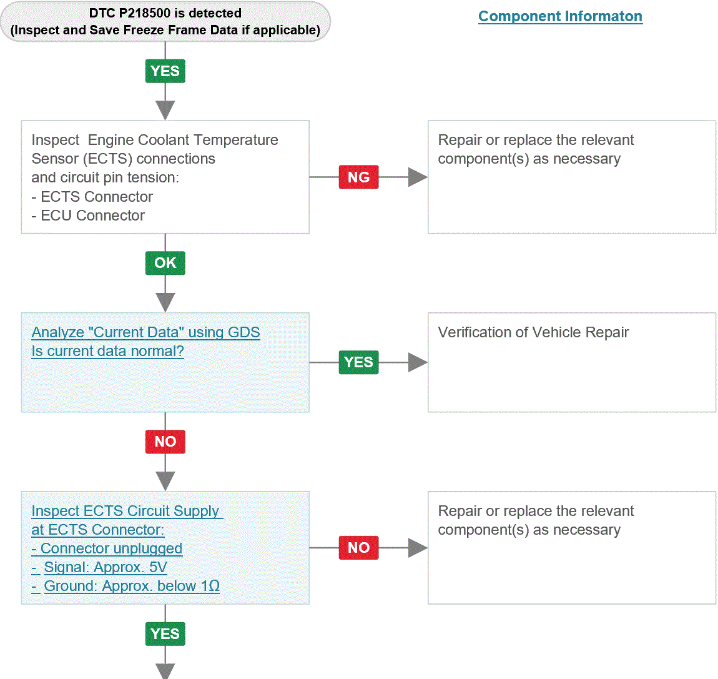Select the "Connector unplugged" link
This screenshot has height=679, width=718.
(x=107, y=548)
